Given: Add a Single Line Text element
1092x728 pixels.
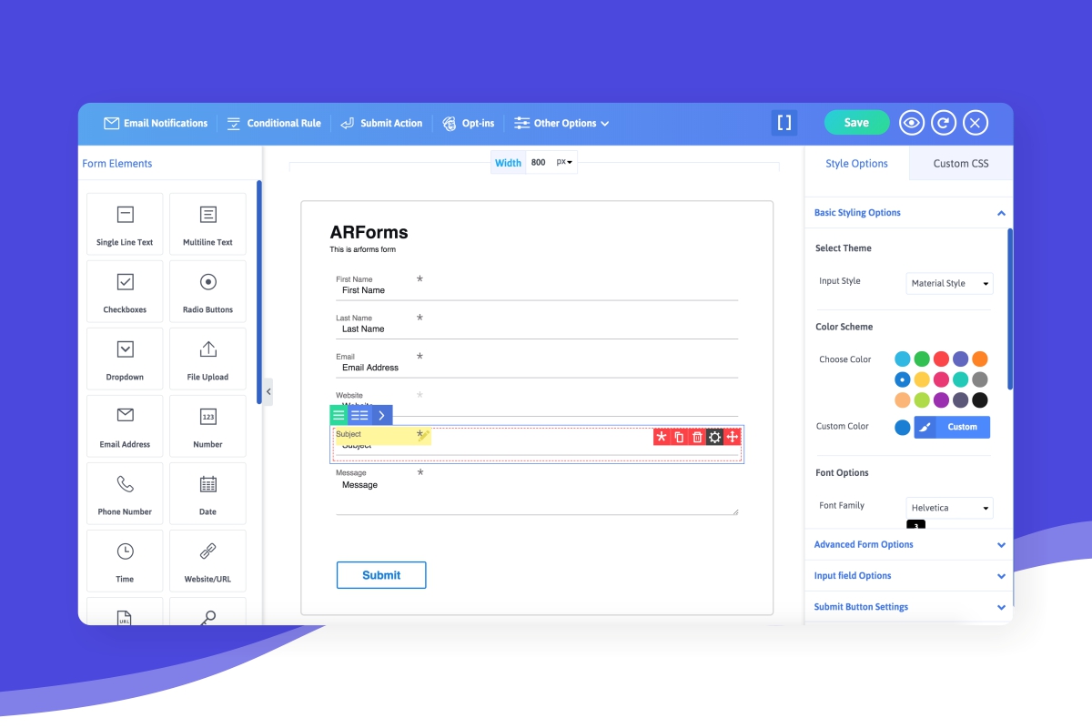Looking at the screenshot, I should [x=125, y=224].
